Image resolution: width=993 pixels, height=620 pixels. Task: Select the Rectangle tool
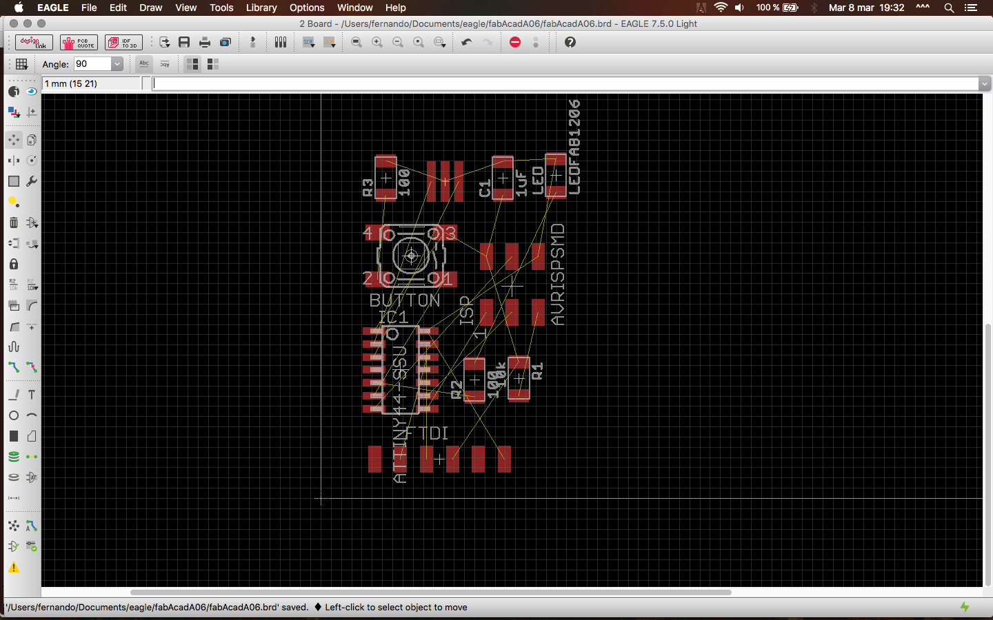point(14,436)
